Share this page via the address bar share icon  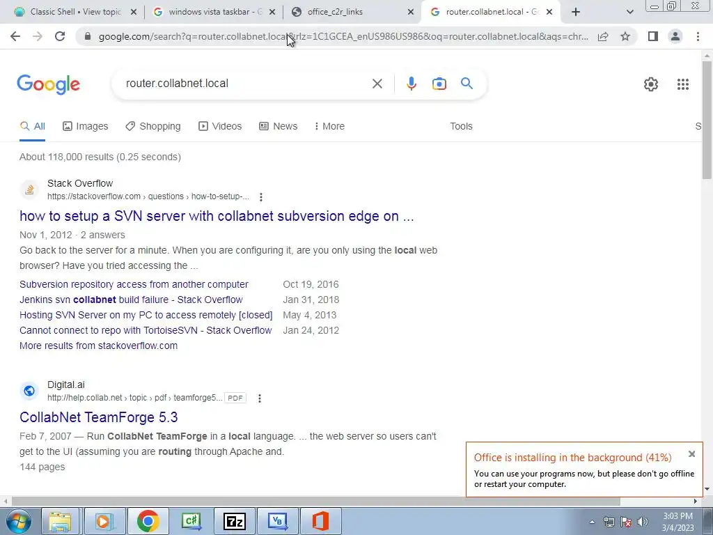[x=603, y=36]
